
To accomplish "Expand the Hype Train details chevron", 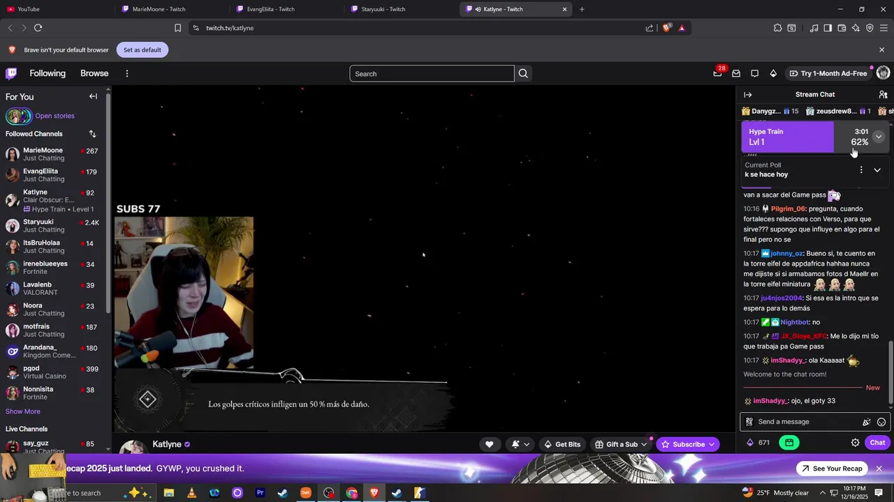I will click(879, 137).
